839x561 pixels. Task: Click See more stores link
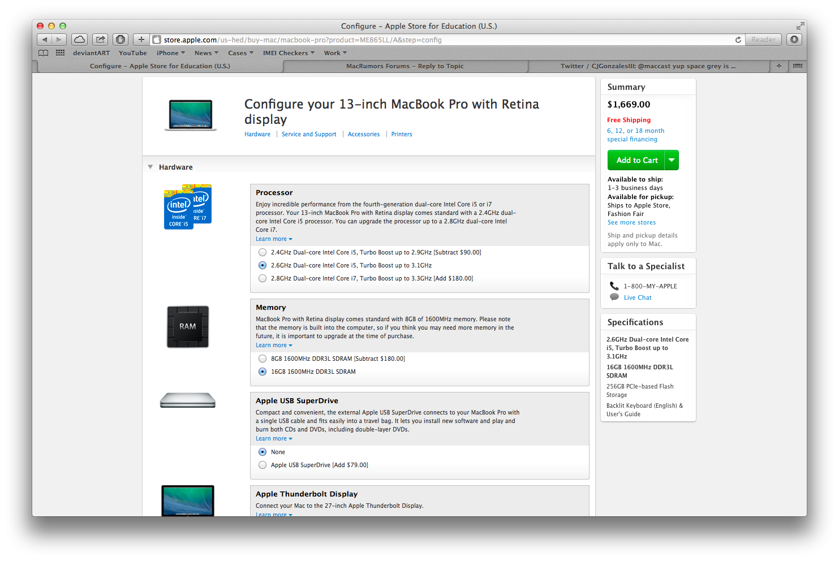(631, 223)
